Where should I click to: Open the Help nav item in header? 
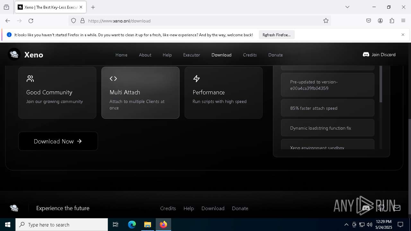167,55
